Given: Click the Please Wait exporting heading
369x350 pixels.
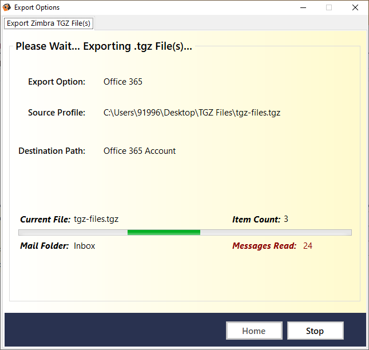Looking at the screenshot, I should point(104,46).
